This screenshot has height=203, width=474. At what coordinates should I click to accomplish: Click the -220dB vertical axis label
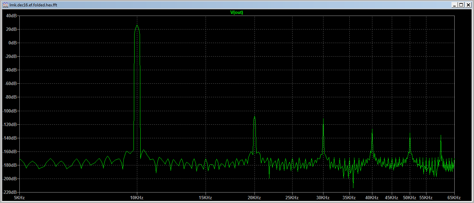click(x=10, y=192)
